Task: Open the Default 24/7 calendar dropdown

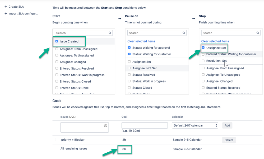Action: coord(195,126)
